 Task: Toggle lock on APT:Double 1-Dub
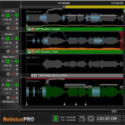[33, 52]
